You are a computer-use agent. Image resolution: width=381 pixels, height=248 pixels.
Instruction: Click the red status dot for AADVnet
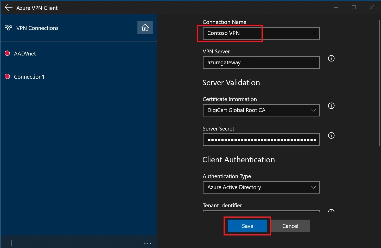click(7, 53)
